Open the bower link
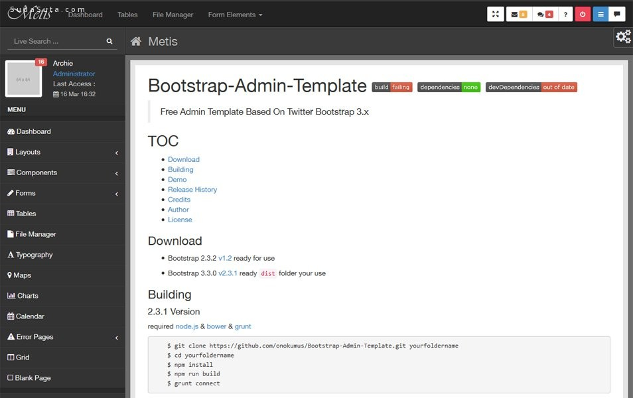Screen dimensions: 633x398 pyautogui.click(x=216, y=326)
